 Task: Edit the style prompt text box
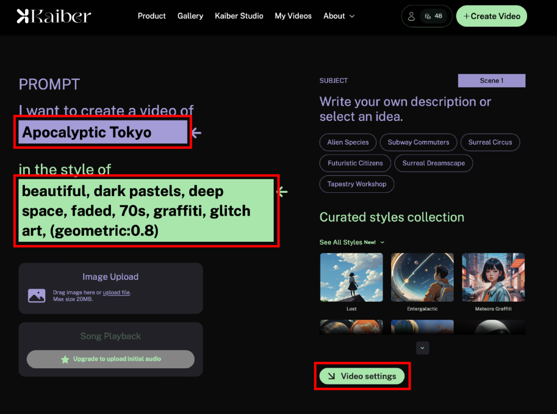(x=146, y=211)
